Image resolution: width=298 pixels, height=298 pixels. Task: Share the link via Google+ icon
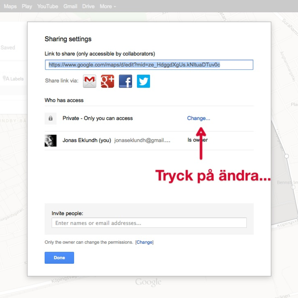pyautogui.click(x=108, y=81)
